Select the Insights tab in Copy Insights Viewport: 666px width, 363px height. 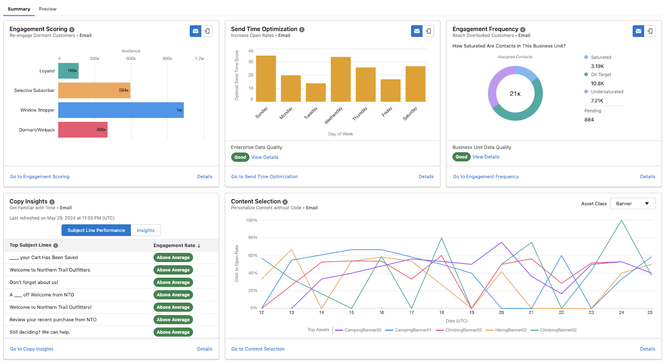pos(146,230)
